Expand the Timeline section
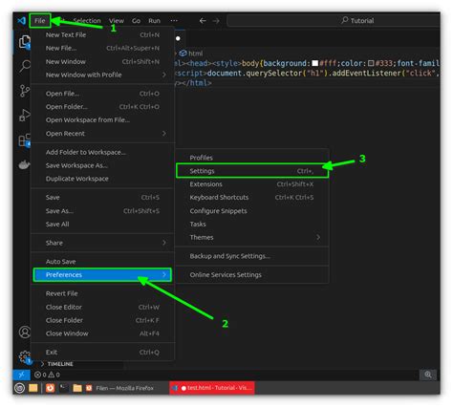The height and width of the screenshot is (408, 453). coord(56,364)
